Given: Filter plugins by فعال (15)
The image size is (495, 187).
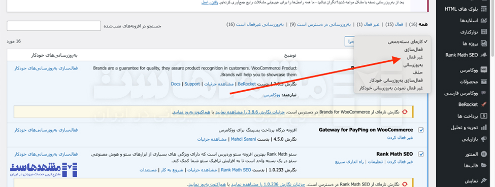Looking at the screenshot, I should point(394,24).
